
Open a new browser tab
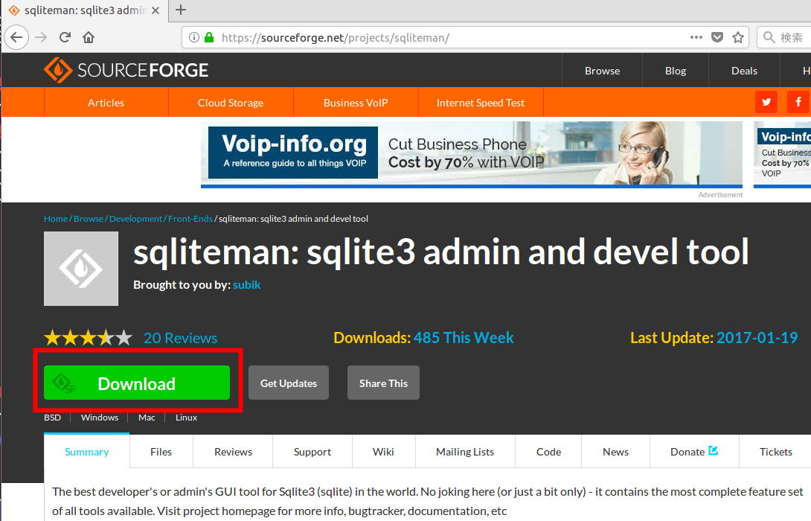[x=181, y=10]
